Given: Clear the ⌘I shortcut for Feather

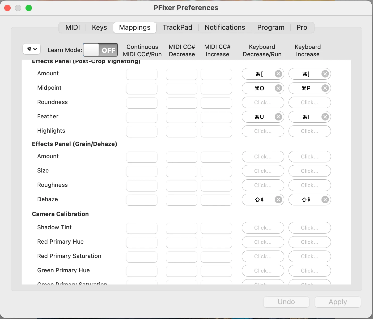Looking at the screenshot, I should [x=325, y=117].
